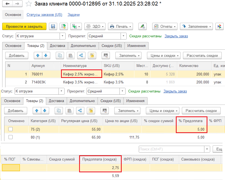The width and height of the screenshot is (225, 180).
Task: Check the Отменено box for category 80 (1)
Action: pos(10,137)
